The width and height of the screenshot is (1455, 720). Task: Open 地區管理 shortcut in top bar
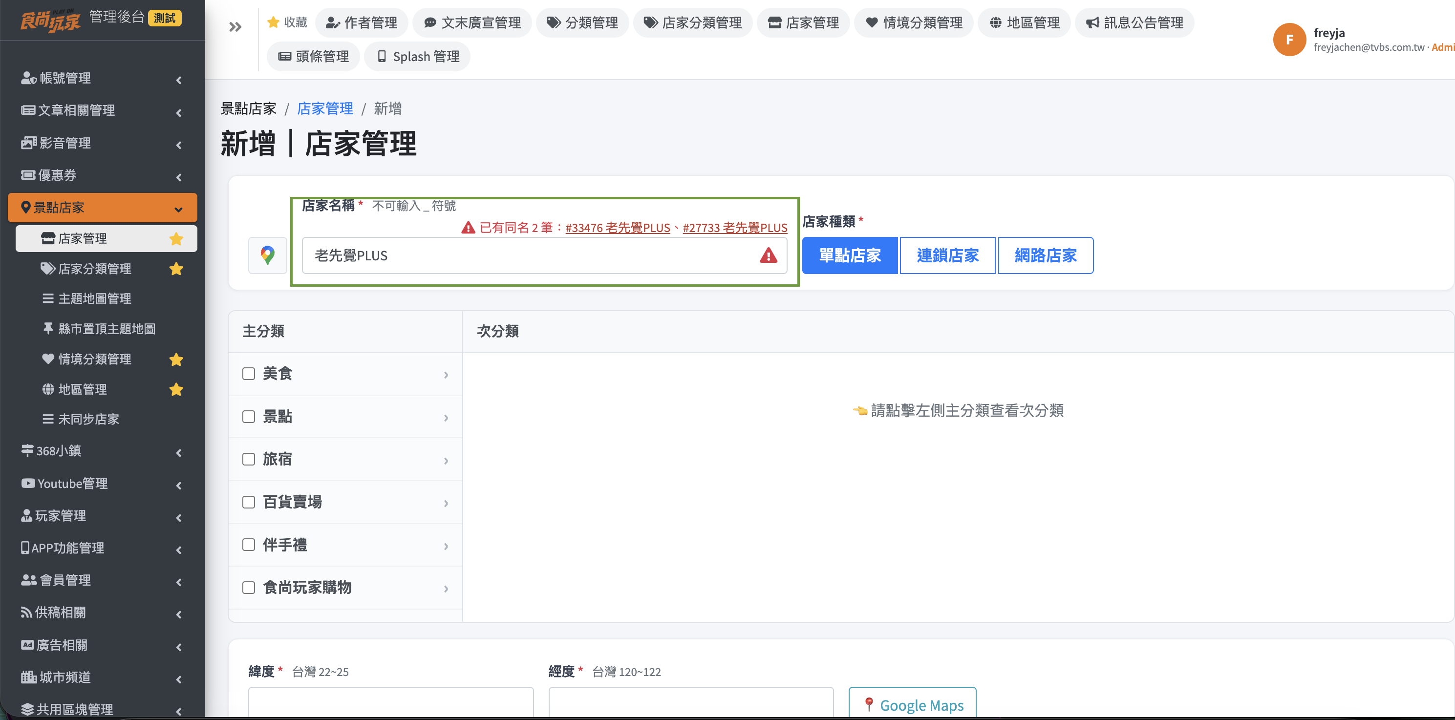click(1024, 22)
